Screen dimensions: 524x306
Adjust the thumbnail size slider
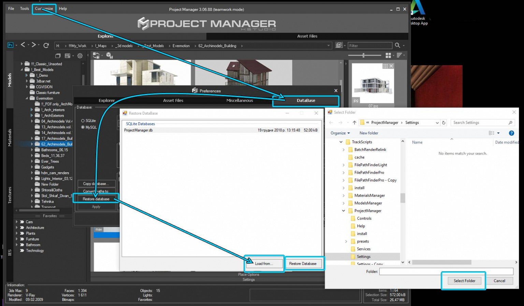point(364,55)
